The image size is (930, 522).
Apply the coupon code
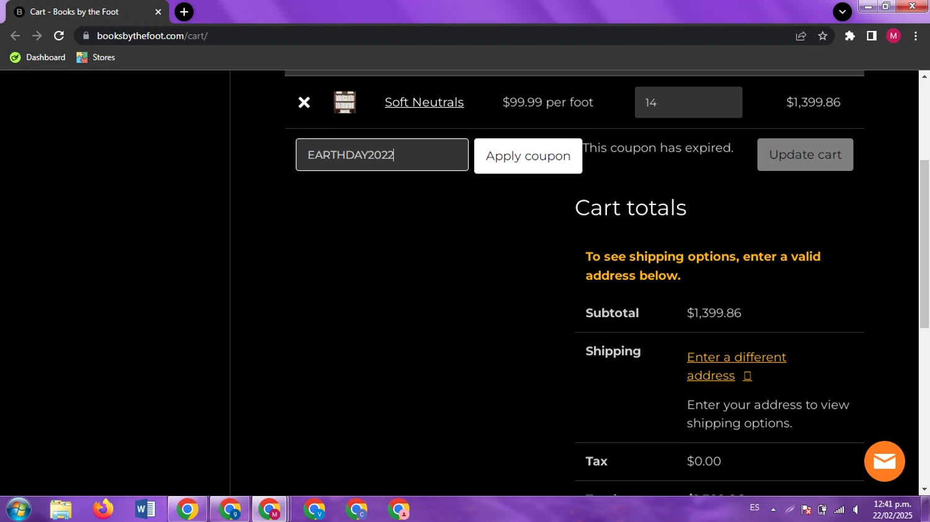click(528, 156)
